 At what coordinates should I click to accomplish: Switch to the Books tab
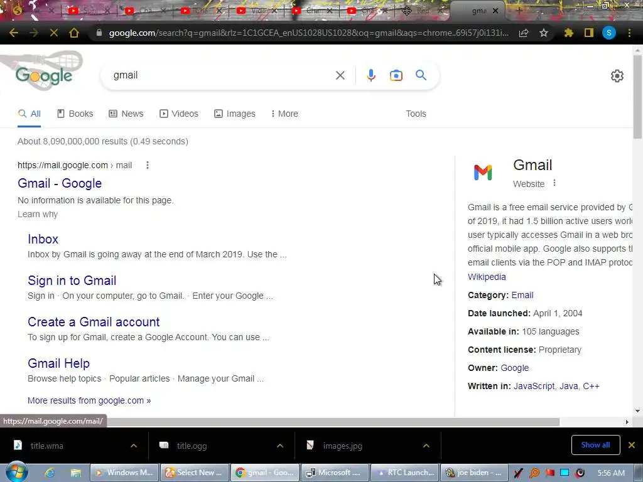coord(75,114)
